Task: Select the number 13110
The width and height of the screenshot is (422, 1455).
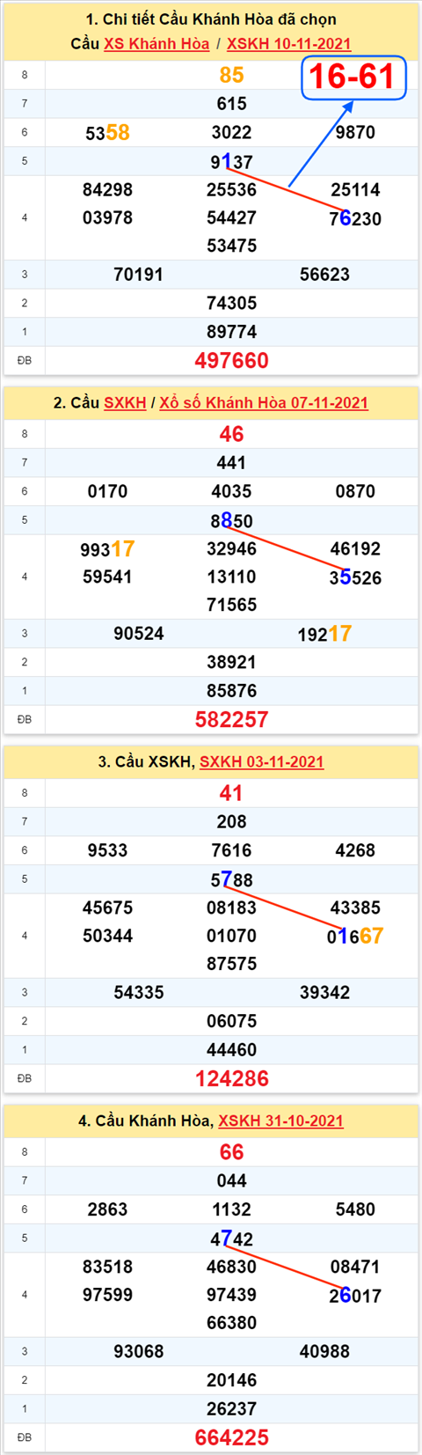Action: point(232,577)
